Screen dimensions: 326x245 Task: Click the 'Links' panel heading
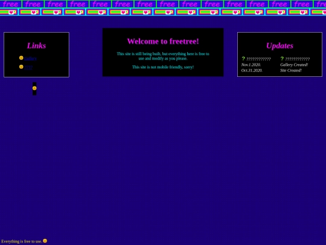(x=36, y=45)
